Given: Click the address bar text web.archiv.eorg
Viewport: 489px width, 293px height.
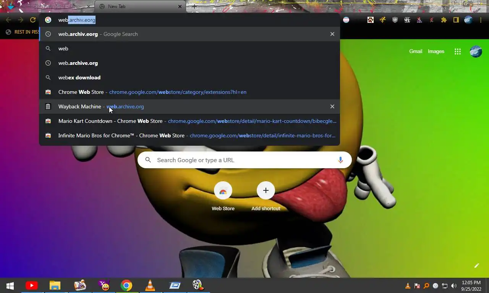Looking at the screenshot, I should tap(77, 20).
